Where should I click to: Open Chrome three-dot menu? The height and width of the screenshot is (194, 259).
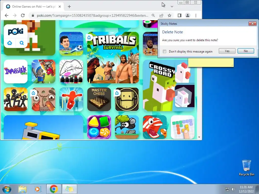pyautogui.click(x=196, y=15)
